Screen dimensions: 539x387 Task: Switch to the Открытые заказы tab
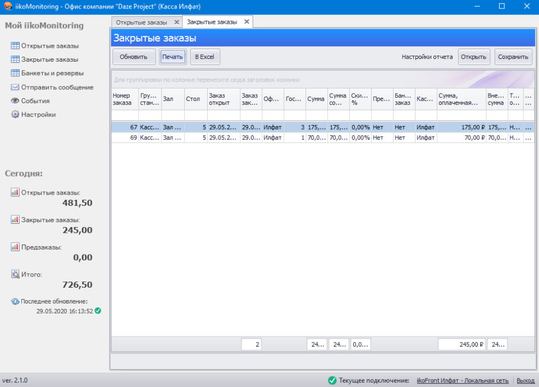141,22
